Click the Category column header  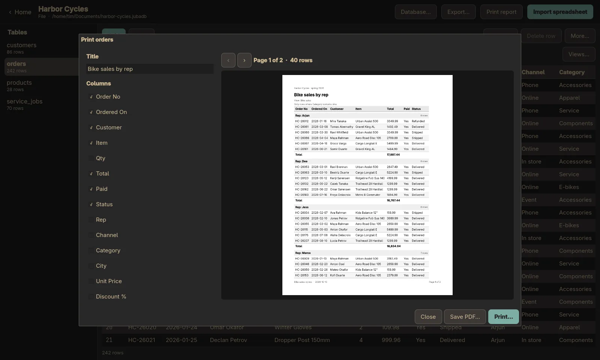click(x=572, y=72)
